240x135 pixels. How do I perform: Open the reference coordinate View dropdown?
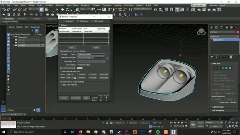[x=85, y=9]
